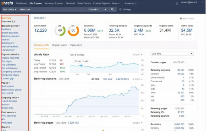206x131 pixels.
Task: Select the One year range option
Action: (107, 79)
